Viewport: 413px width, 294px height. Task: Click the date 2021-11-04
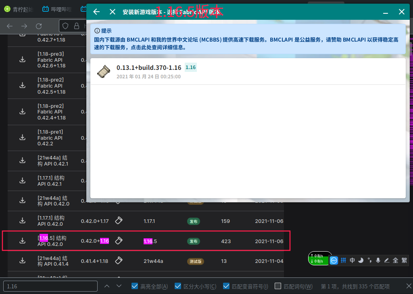(269, 261)
